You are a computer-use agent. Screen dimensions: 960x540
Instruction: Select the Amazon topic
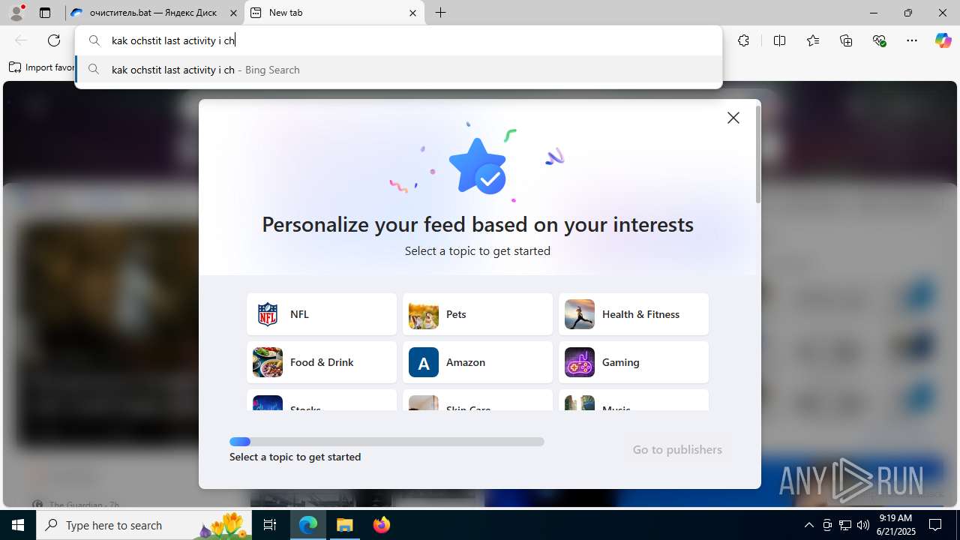[478, 362]
